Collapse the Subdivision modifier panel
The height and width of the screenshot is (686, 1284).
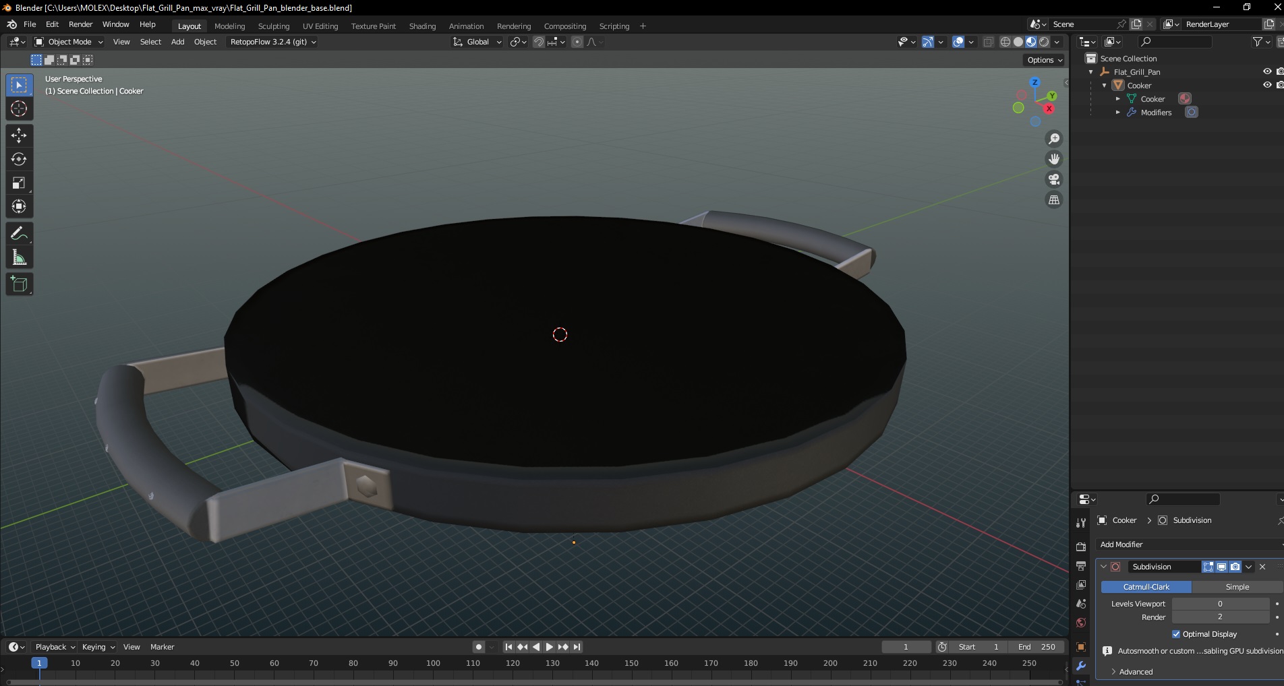pyautogui.click(x=1104, y=567)
